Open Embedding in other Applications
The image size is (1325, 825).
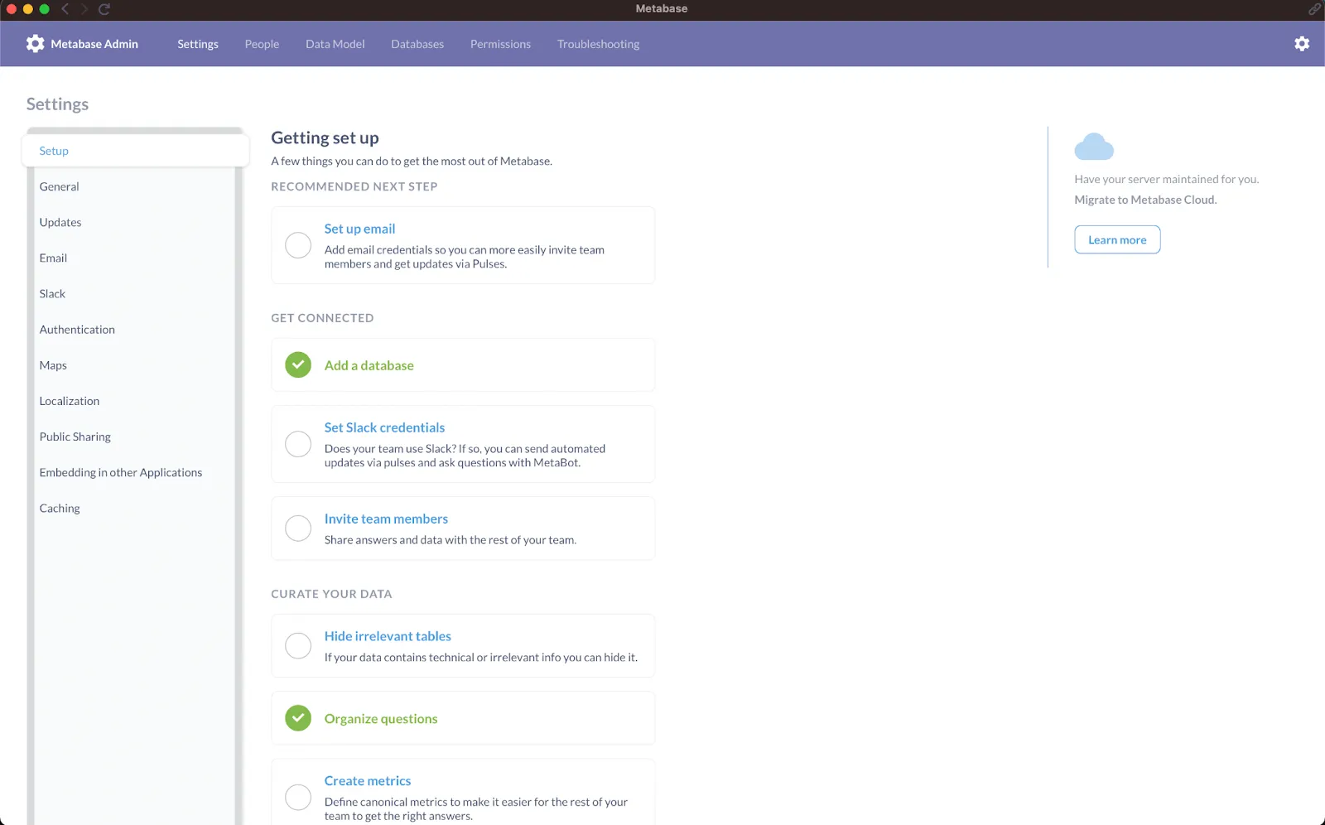click(x=121, y=472)
